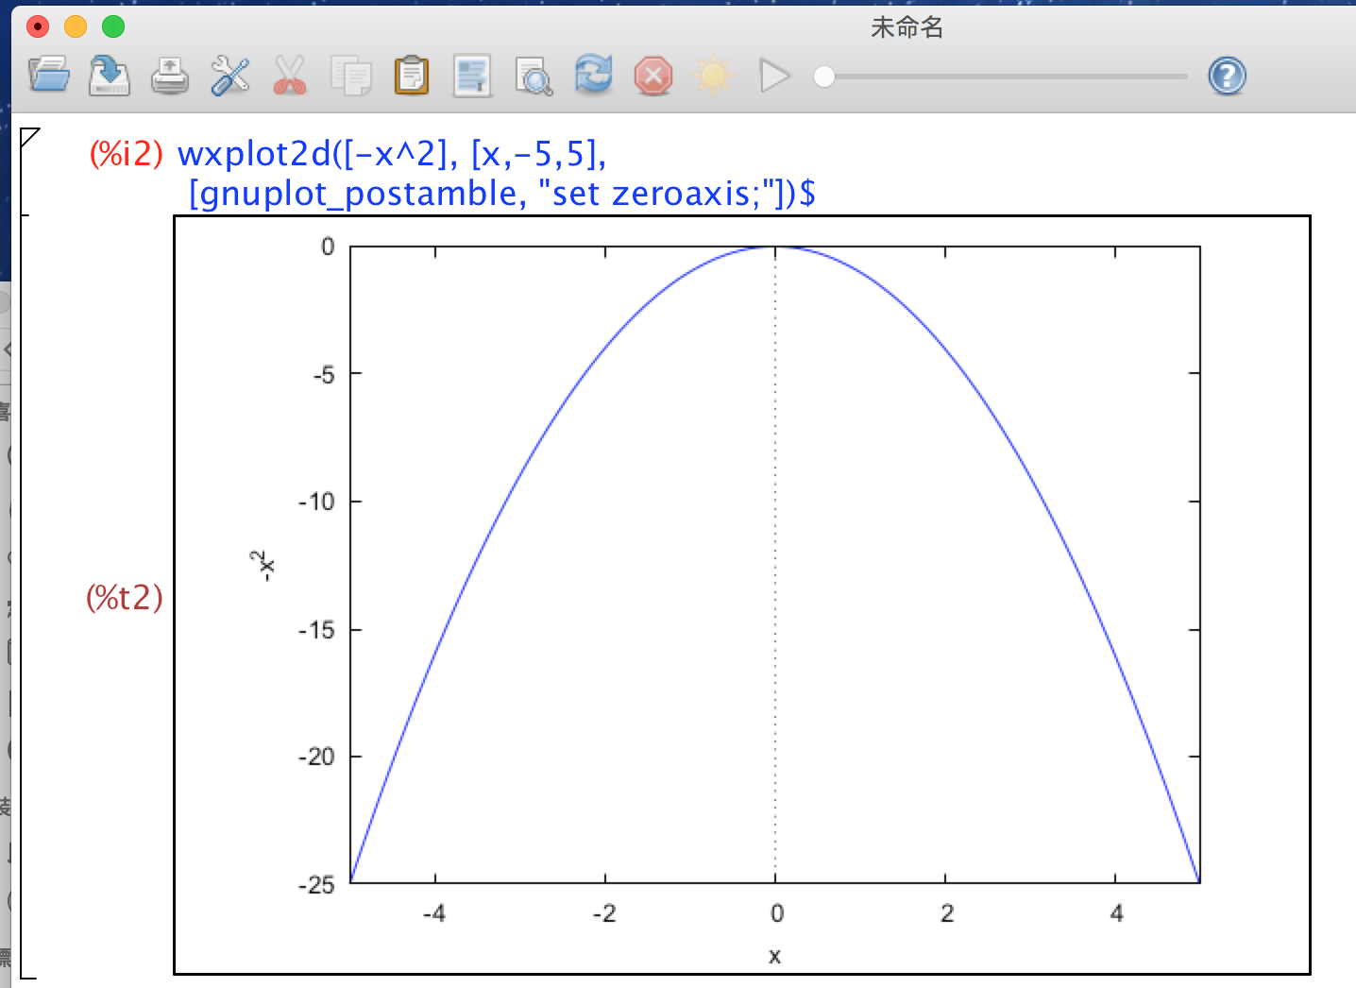Select the (%t2) output label
Viewport: 1356px width, 988px height.
[x=125, y=597]
